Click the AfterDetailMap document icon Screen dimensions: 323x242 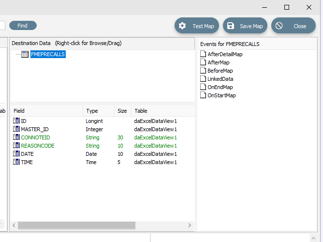tap(203, 54)
